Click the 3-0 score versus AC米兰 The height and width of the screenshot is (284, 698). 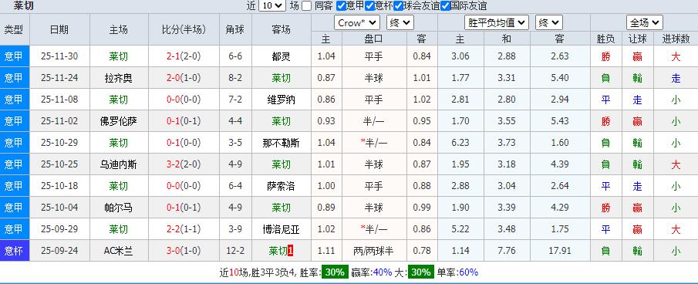pos(173,251)
